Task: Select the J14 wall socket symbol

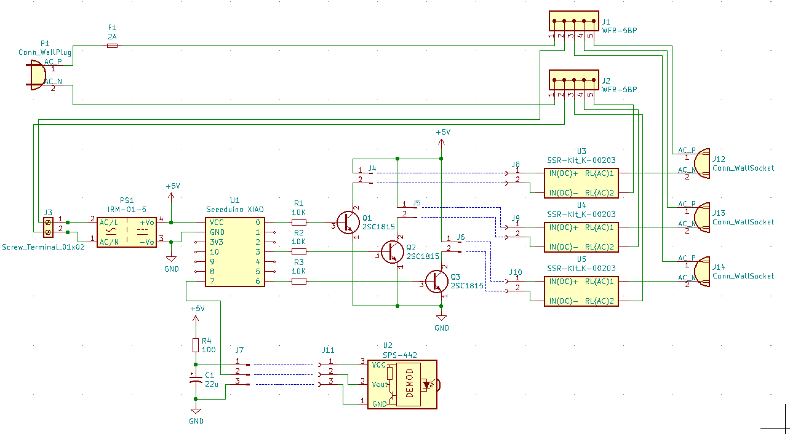Action: 702,272
